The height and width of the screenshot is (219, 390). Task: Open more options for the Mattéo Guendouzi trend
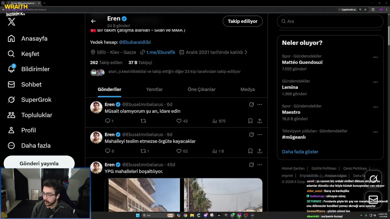pyautogui.click(x=375, y=57)
